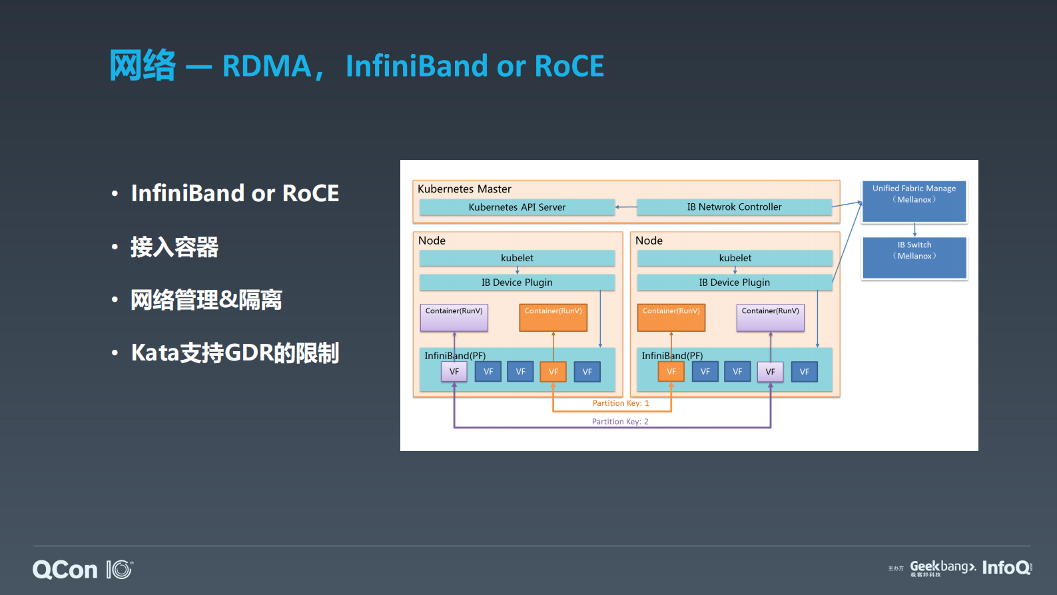Select orange Container(RunV) in left Node
Image resolution: width=1057 pixels, height=595 pixels.
tap(553, 317)
